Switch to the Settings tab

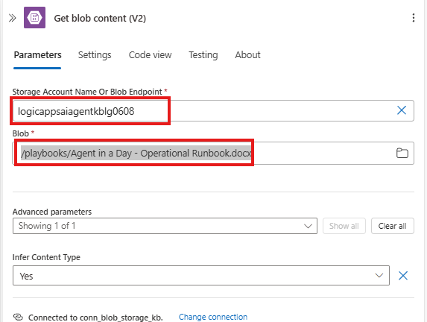coord(95,55)
